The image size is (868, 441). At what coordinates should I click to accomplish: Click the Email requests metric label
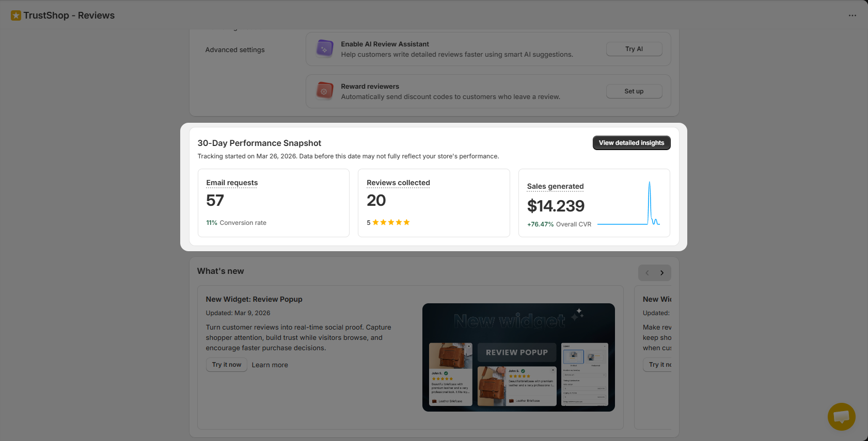[232, 183]
